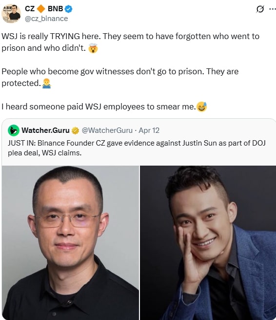The image size is (276, 320).
Task: View the right photo of man in blue blazer
Action: click(x=208, y=243)
